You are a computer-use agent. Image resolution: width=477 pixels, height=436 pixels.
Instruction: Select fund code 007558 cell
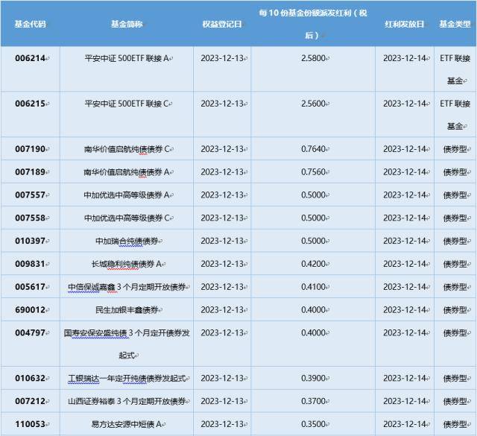pos(30,218)
